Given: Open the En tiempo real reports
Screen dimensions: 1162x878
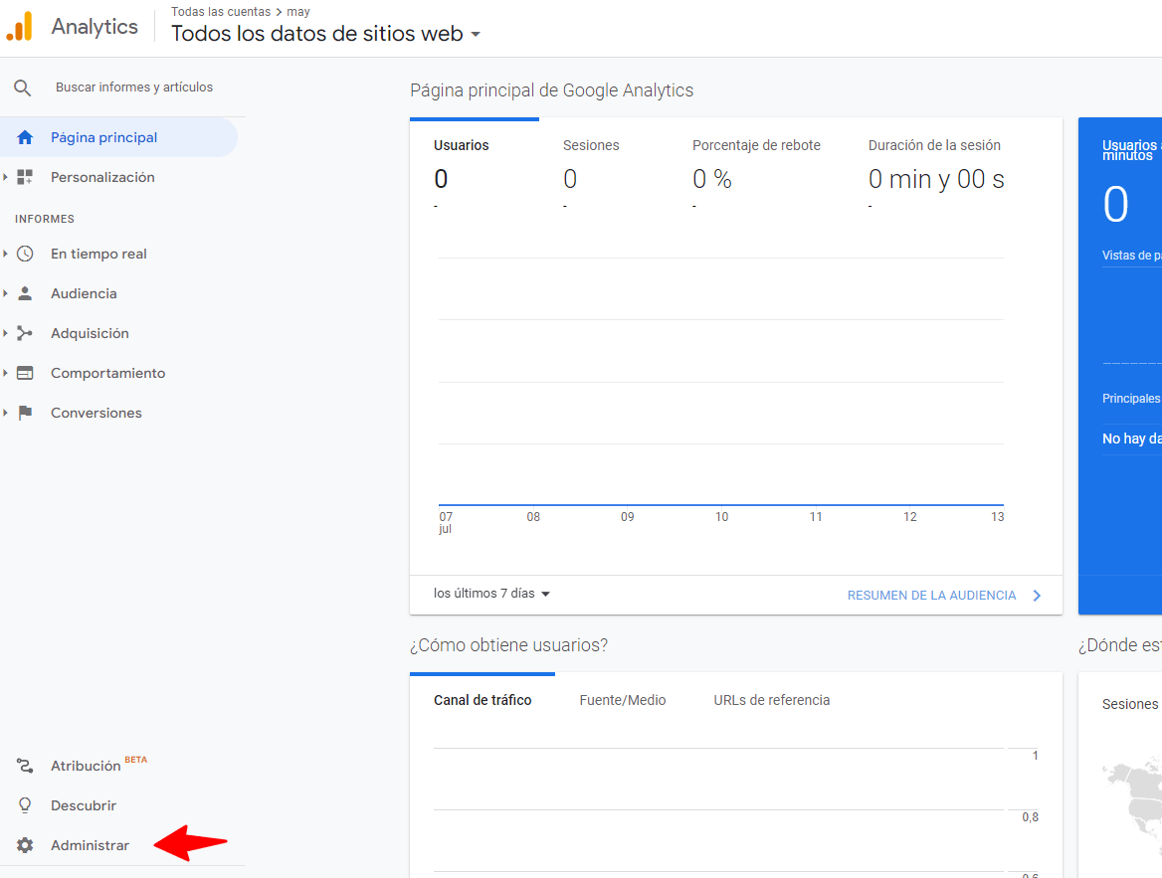Looking at the screenshot, I should (x=98, y=254).
